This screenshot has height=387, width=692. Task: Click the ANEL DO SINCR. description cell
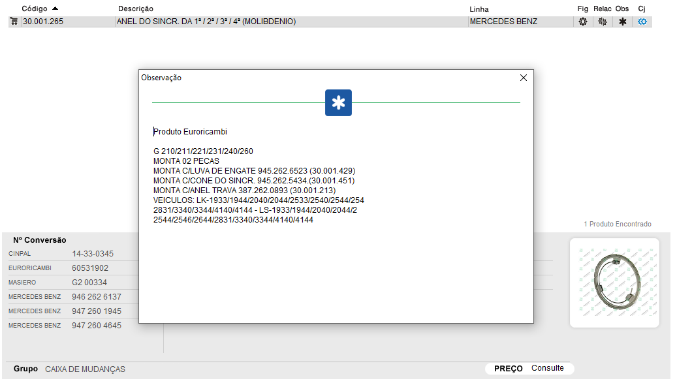click(x=206, y=22)
